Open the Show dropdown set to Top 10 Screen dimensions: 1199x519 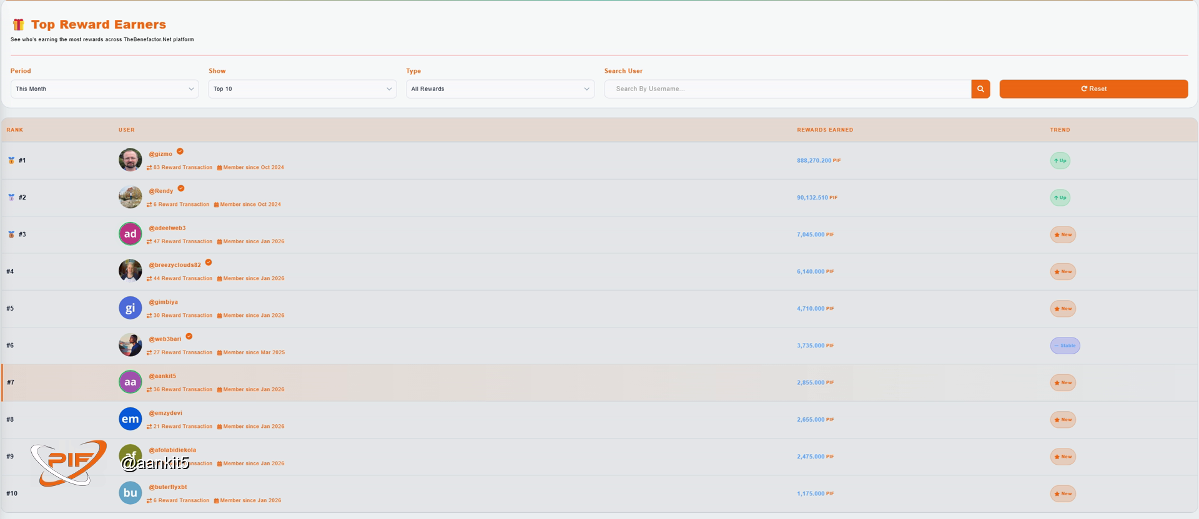(302, 89)
